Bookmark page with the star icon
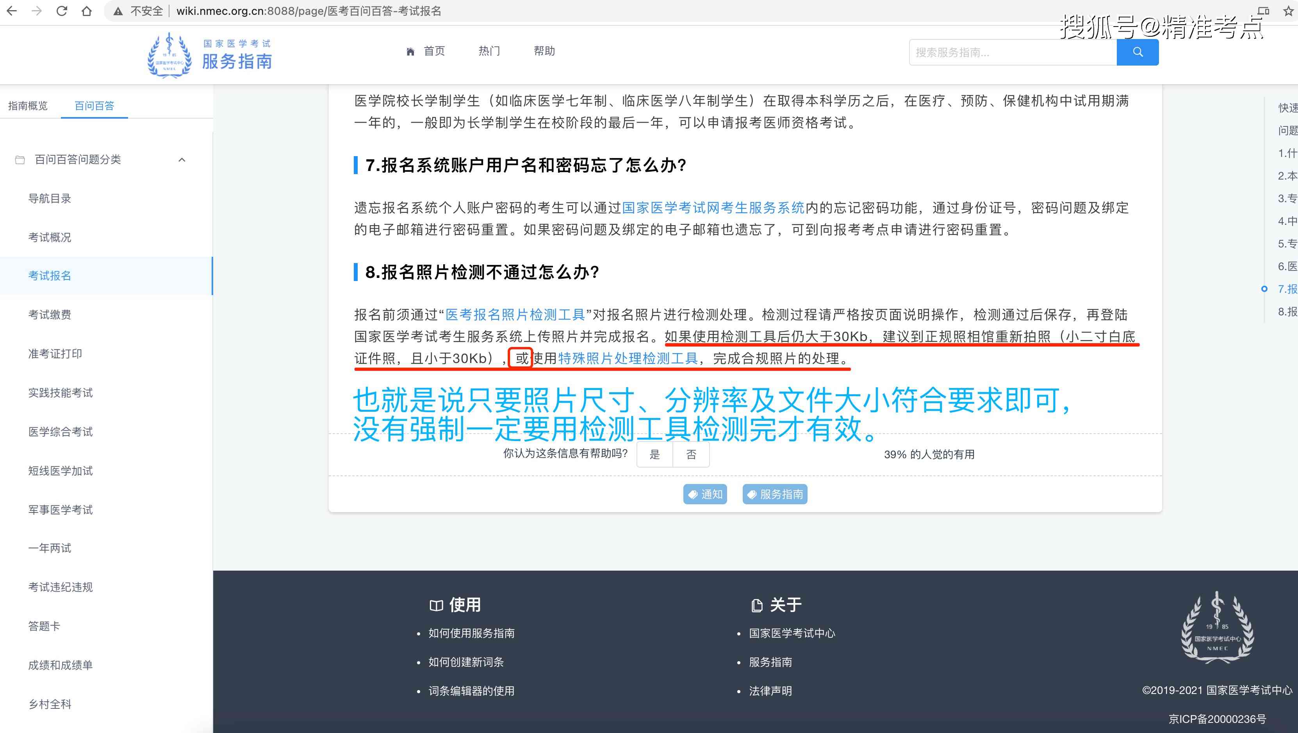Viewport: 1298px width, 733px height. tap(1288, 11)
